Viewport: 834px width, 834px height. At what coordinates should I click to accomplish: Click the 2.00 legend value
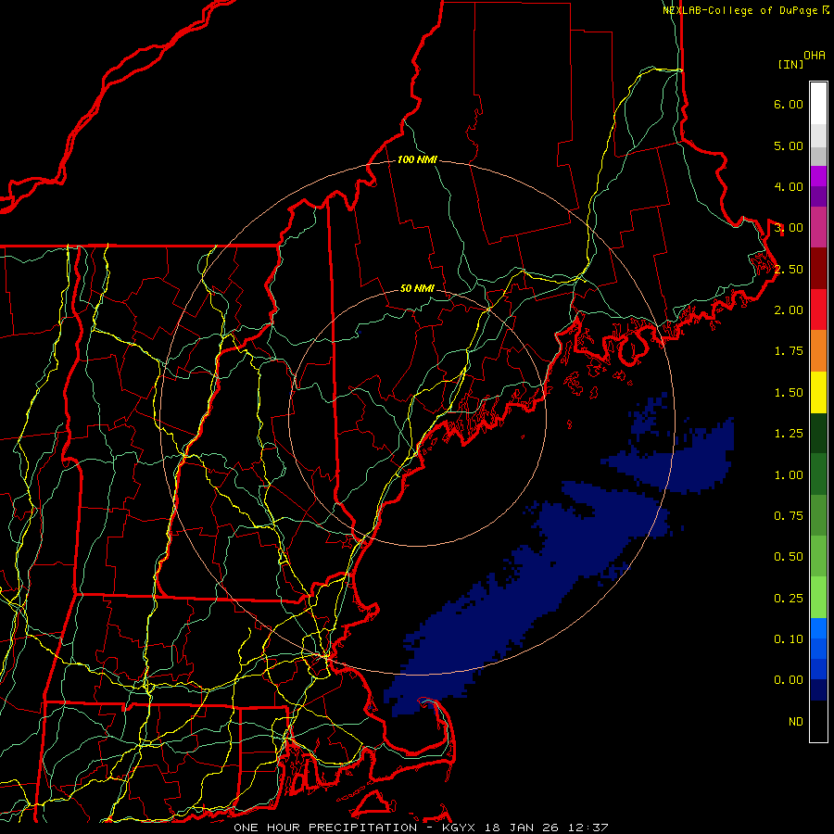pos(789,310)
